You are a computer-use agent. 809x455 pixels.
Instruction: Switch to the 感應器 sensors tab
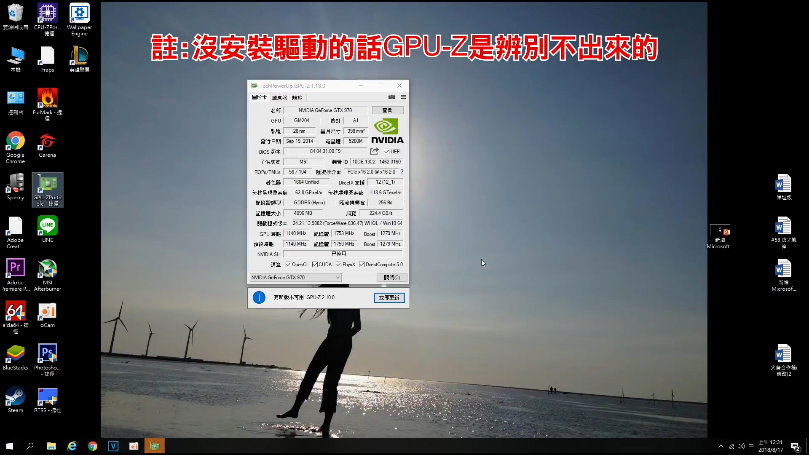[280, 97]
